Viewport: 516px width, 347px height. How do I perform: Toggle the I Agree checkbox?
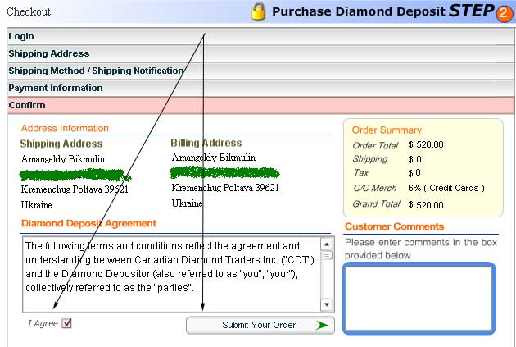[x=67, y=323]
